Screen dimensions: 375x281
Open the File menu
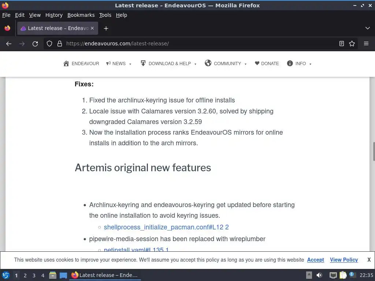(x=6, y=15)
